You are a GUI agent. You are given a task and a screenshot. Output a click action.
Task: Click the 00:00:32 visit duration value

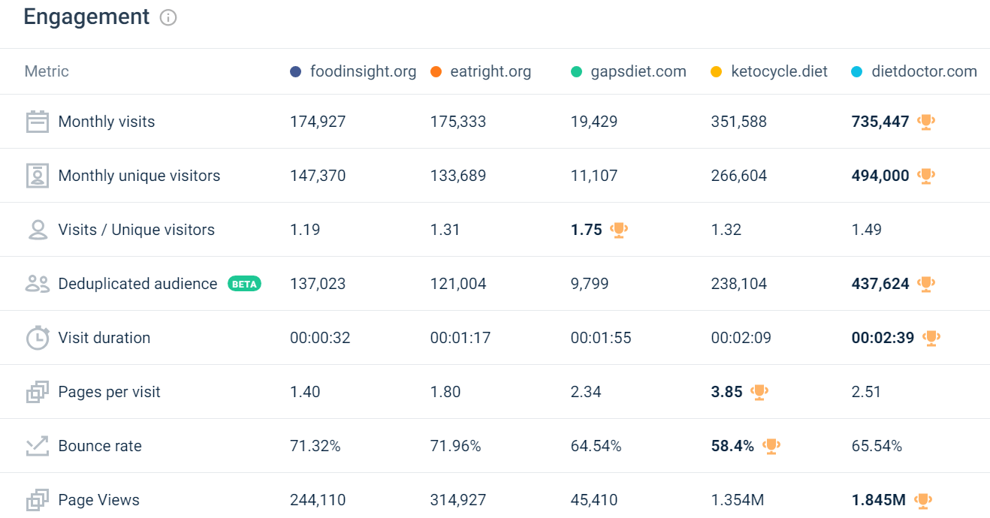pos(320,338)
